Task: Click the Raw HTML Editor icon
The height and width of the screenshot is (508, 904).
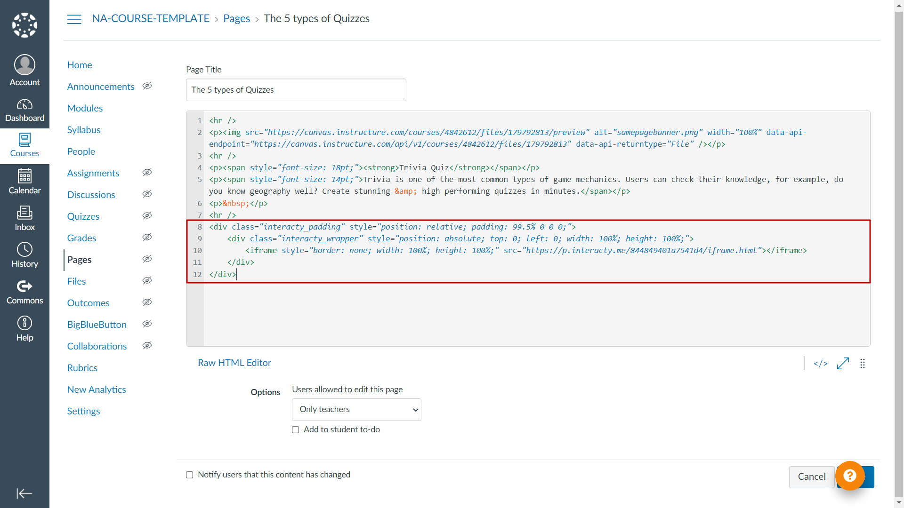Action: point(821,364)
